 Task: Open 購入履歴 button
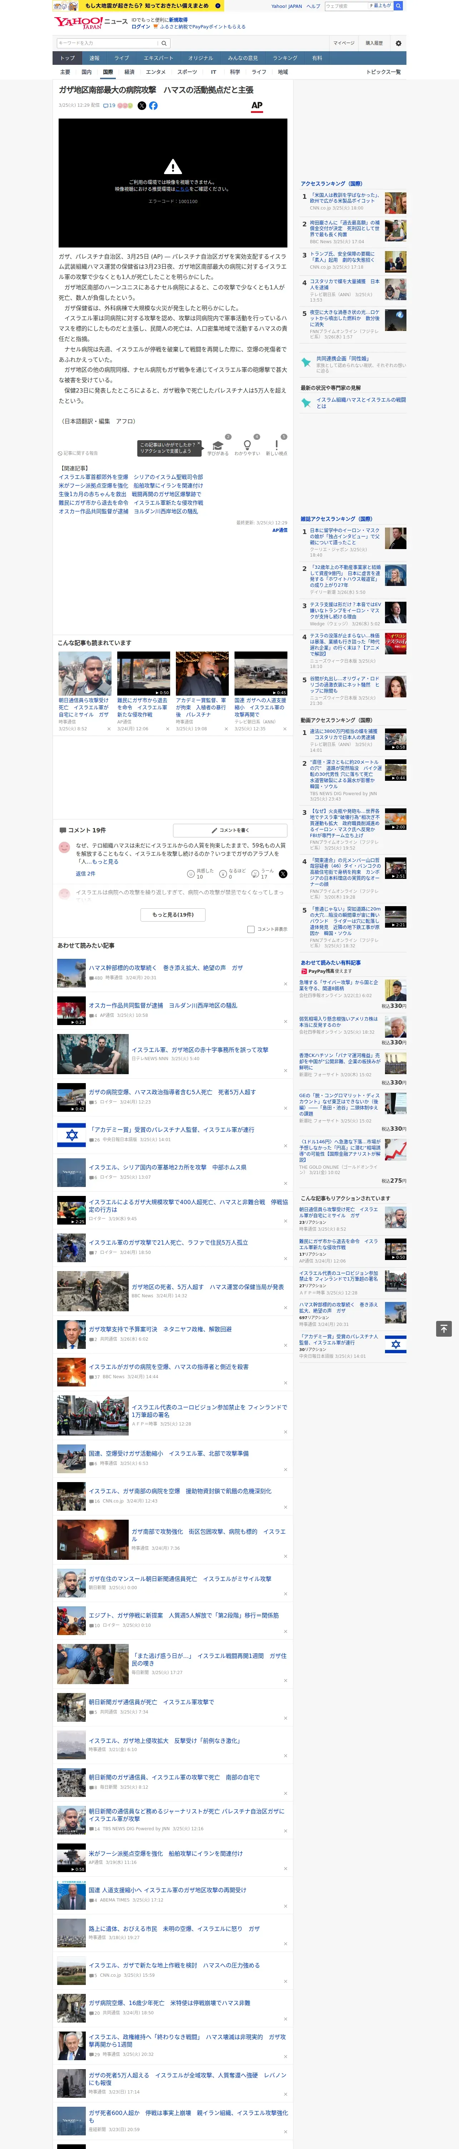pos(374,43)
